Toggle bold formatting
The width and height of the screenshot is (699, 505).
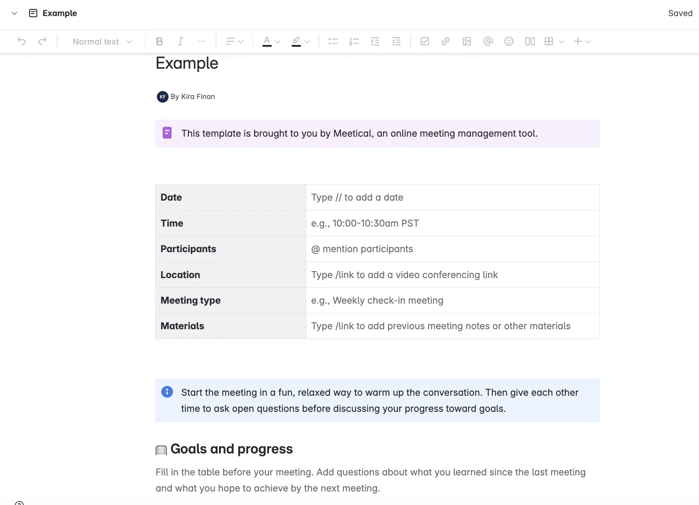(x=159, y=41)
